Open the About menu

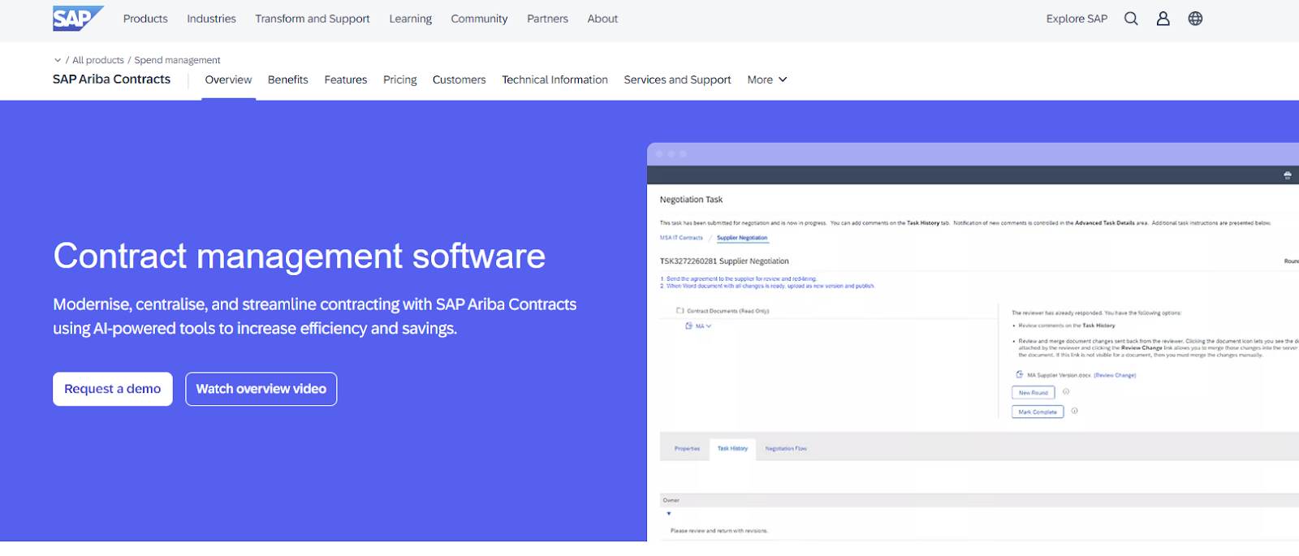602,19
